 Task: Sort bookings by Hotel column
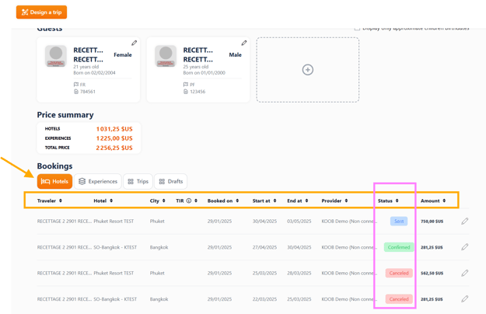click(103, 201)
